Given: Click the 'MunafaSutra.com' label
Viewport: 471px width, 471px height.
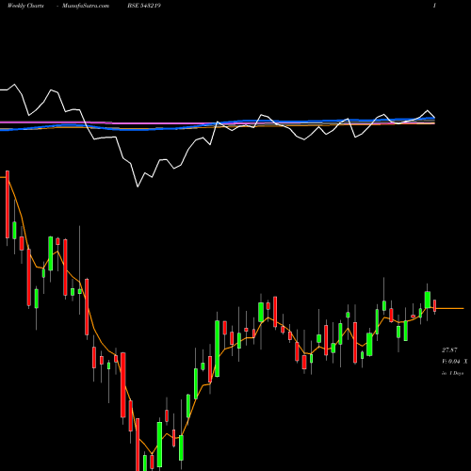Looking at the screenshot, I should pyautogui.click(x=86, y=6).
